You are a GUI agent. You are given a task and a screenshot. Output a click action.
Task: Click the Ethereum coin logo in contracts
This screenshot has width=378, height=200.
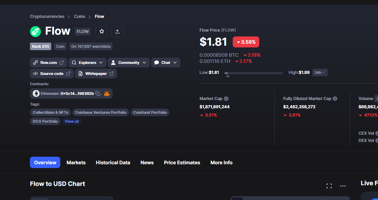(x=36, y=93)
